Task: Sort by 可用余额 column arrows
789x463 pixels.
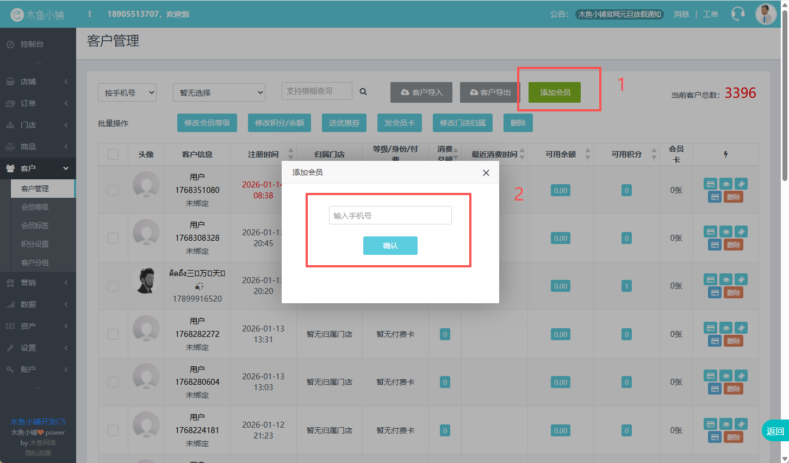Action: pos(587,154)
